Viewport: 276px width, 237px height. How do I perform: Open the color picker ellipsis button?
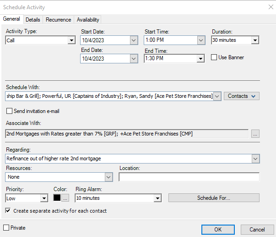click(x=65, y=198)
